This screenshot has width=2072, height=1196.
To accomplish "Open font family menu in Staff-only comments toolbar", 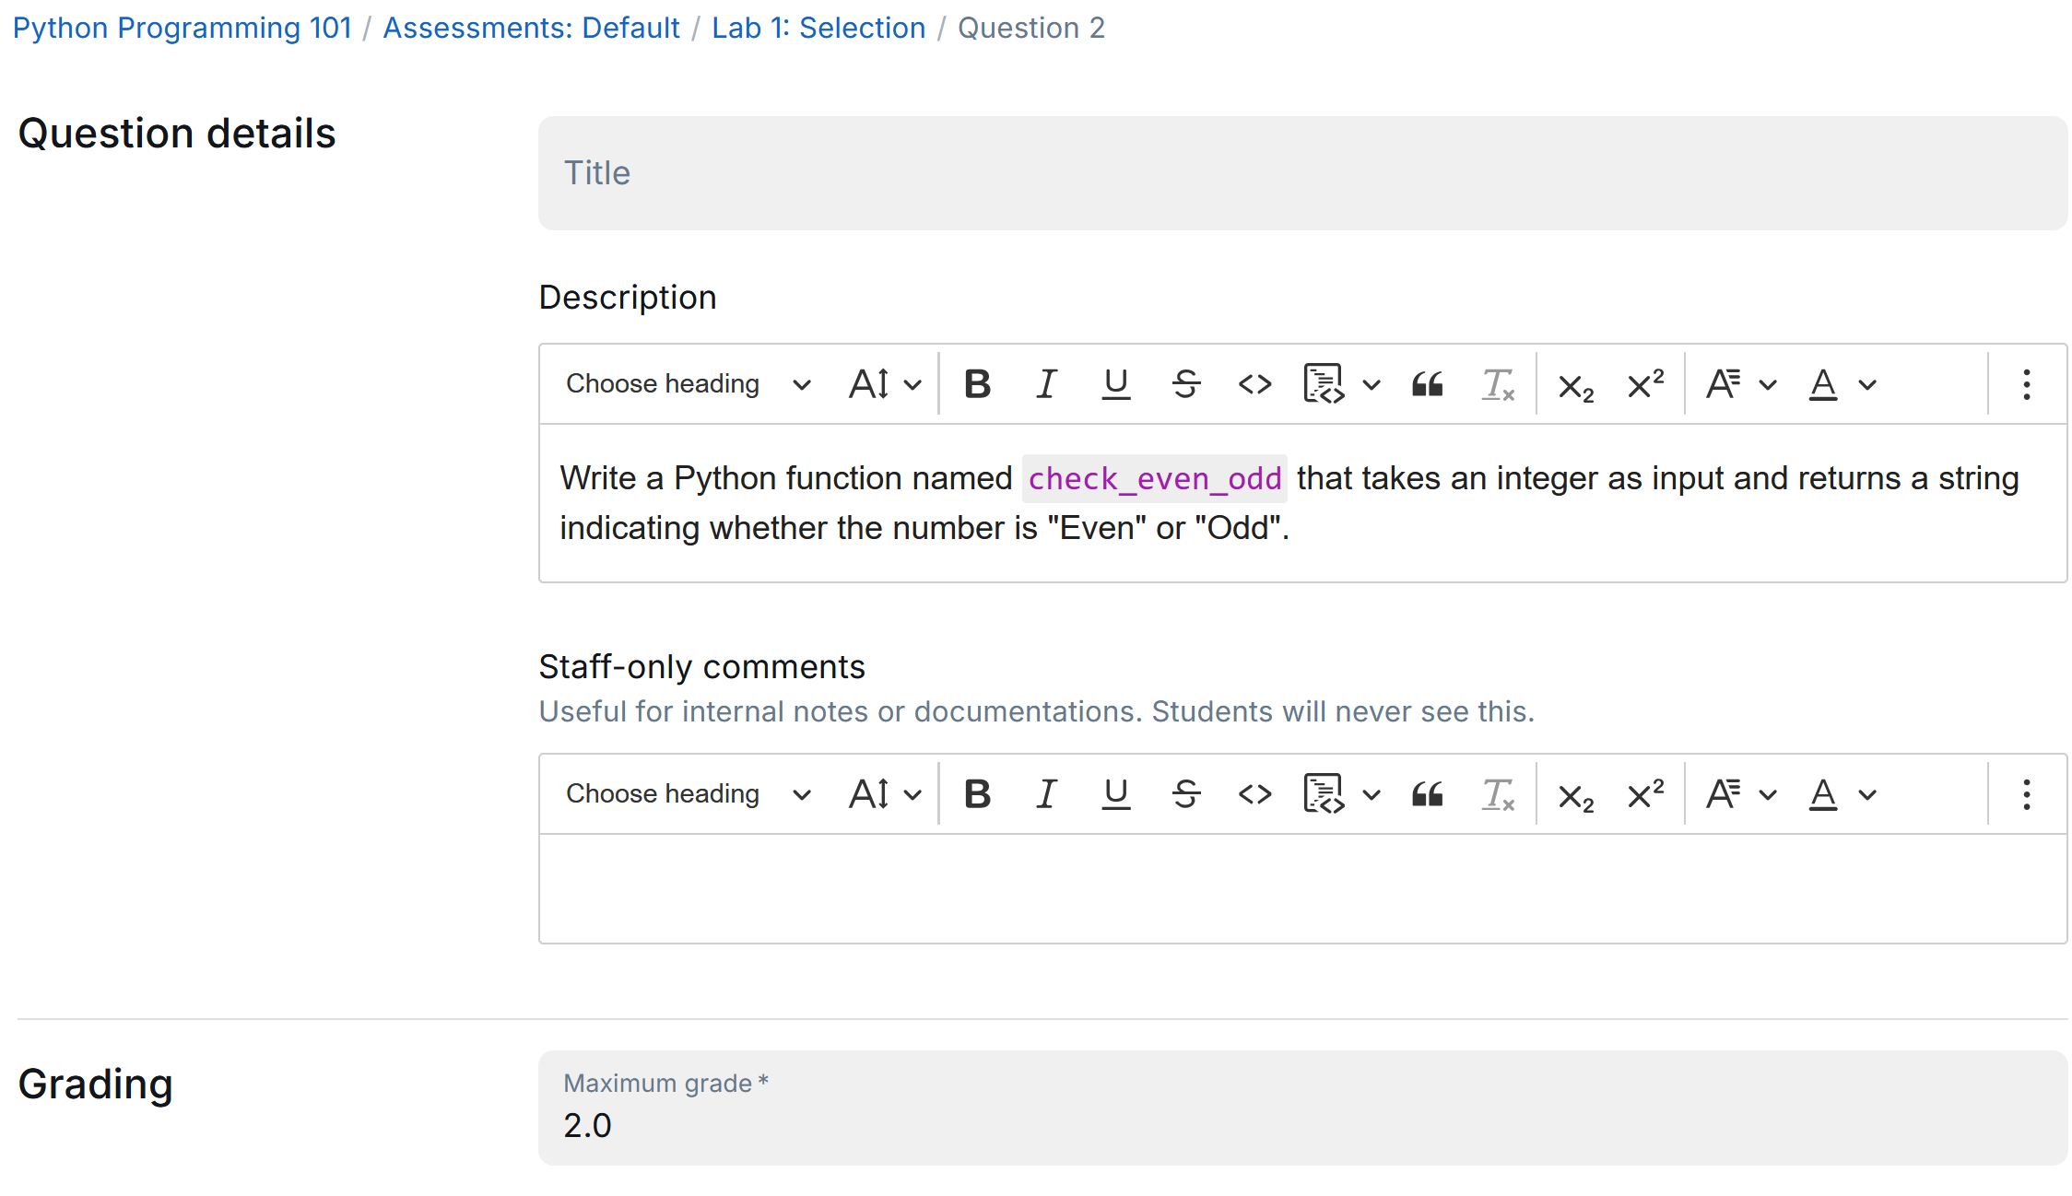I will [1740, 794].
